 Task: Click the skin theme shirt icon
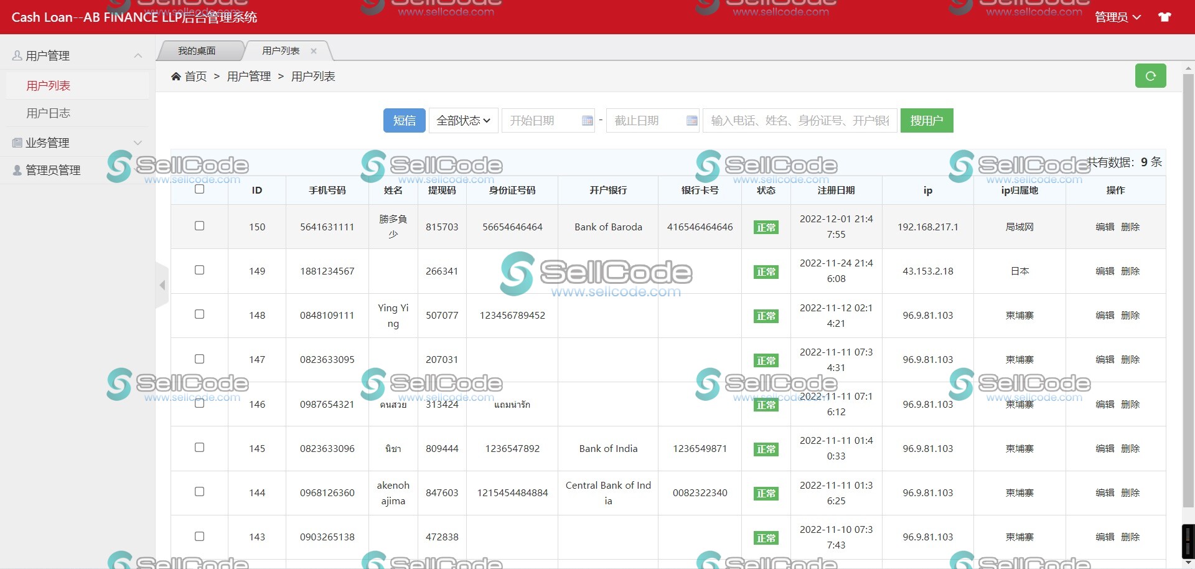click(x=1164, y=17)
